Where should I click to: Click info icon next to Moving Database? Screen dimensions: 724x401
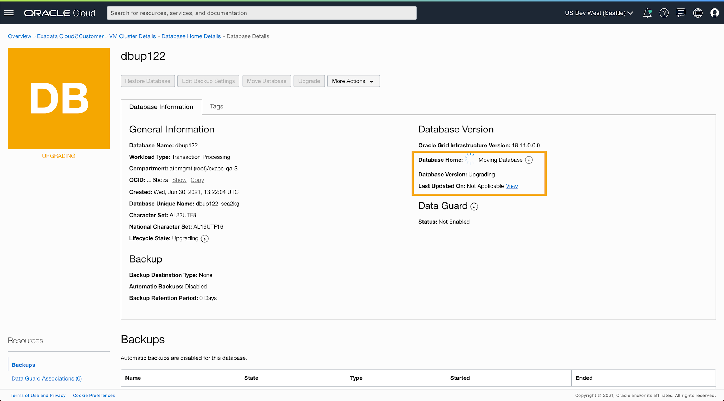tap(529, 160)
